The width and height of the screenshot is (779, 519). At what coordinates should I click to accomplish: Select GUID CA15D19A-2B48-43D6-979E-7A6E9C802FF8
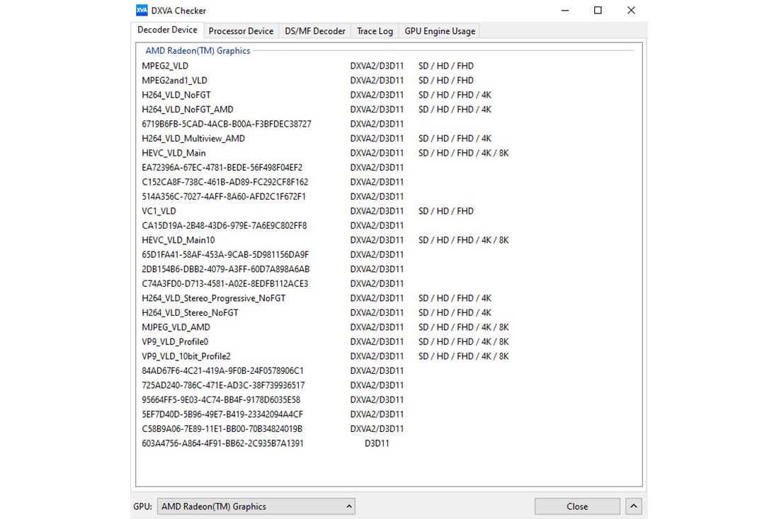click(224, 225)
